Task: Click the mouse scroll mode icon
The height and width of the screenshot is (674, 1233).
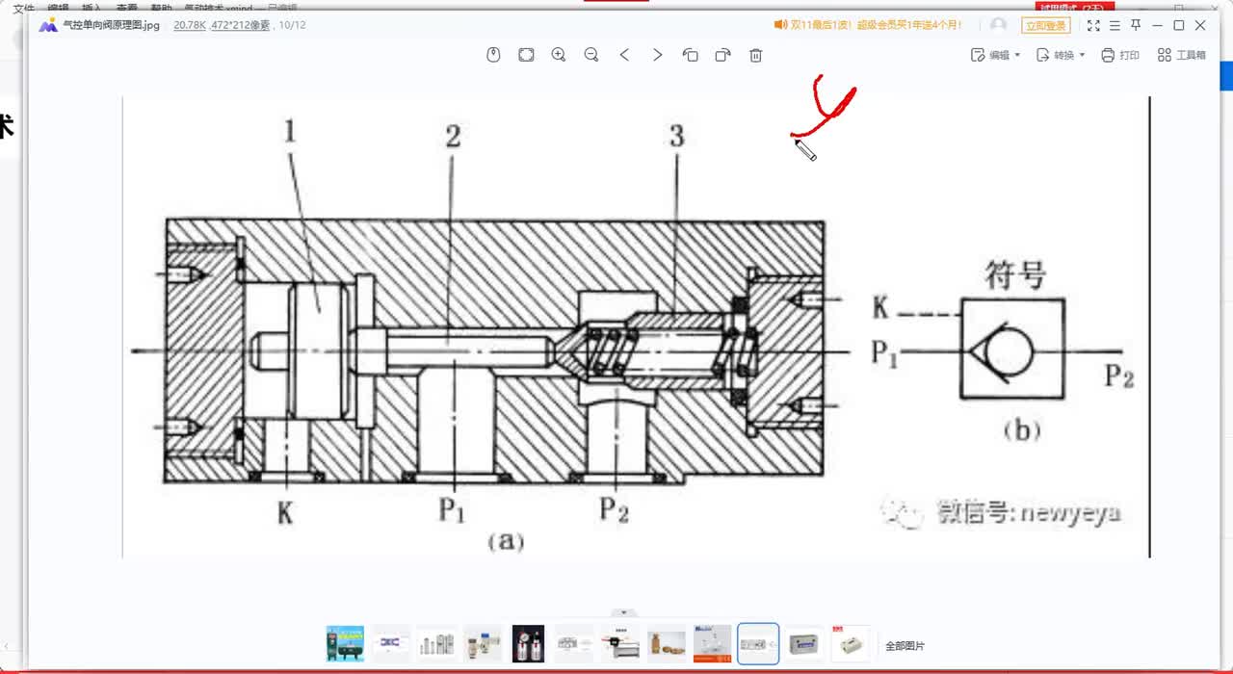Action: tap(493, 55)
